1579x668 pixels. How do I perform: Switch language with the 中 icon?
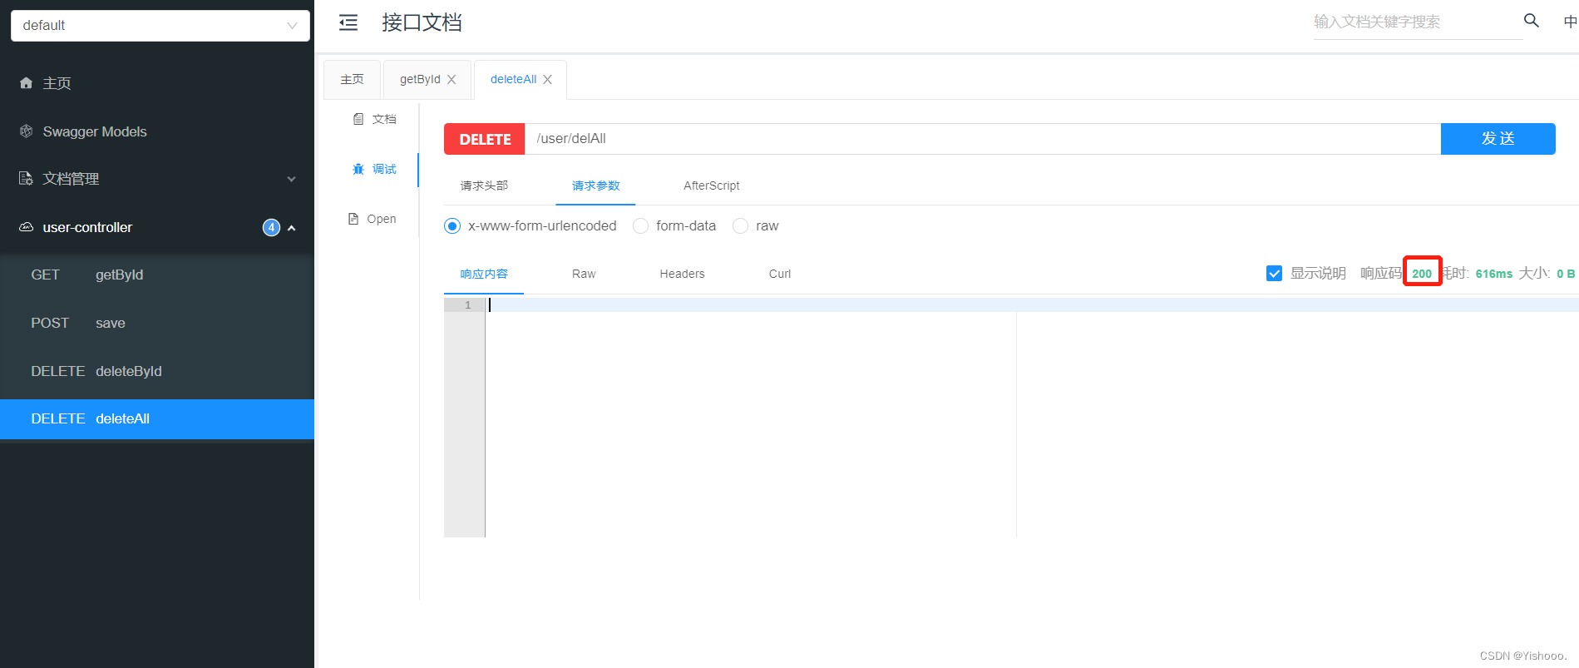click(1570, 22)
